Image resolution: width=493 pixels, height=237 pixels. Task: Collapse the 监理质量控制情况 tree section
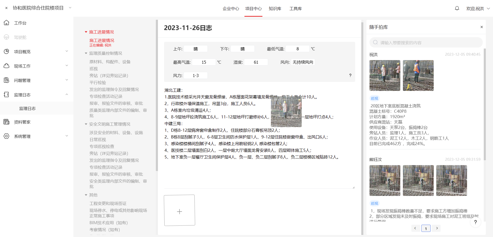[x=86, y=53]
